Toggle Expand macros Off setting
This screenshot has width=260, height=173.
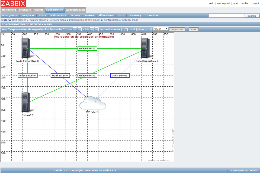click(124, 30)
